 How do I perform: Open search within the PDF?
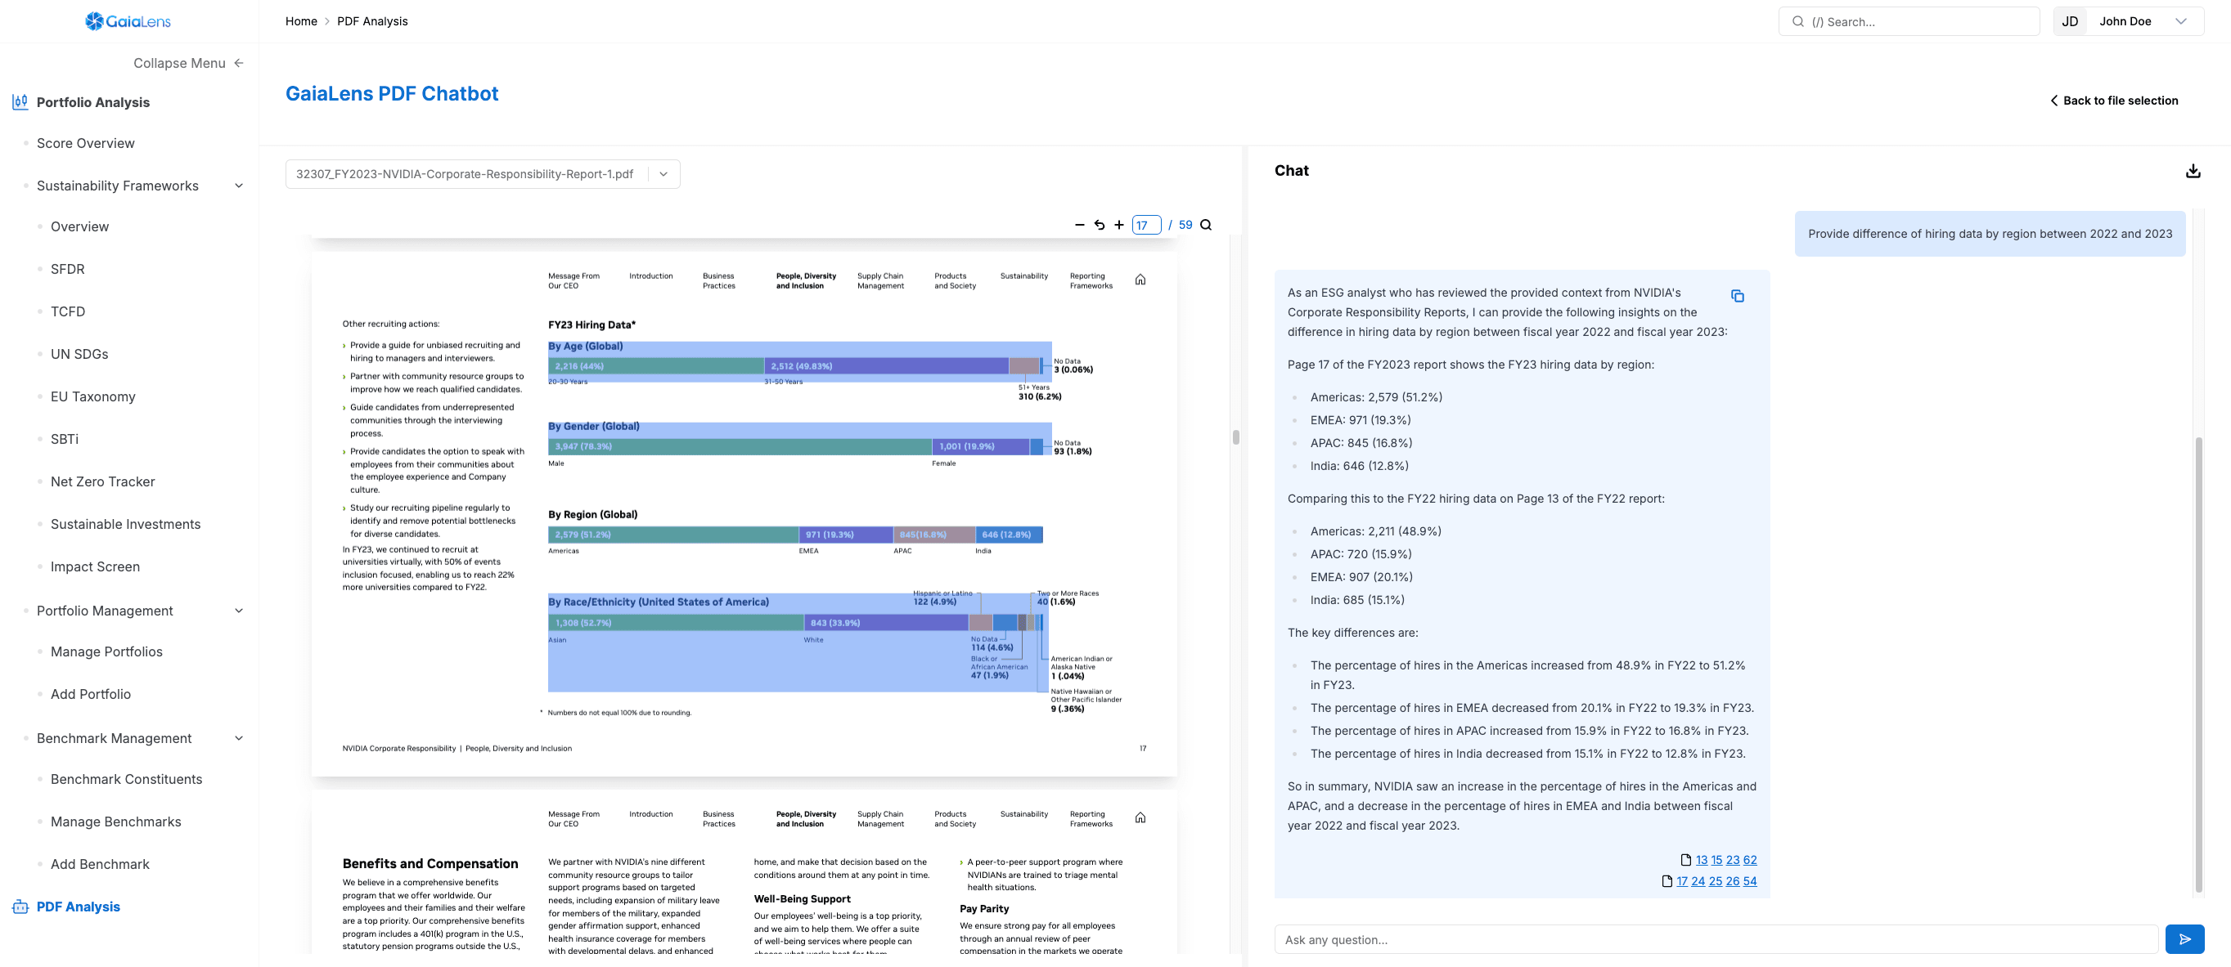click(x=1206, y=225)
